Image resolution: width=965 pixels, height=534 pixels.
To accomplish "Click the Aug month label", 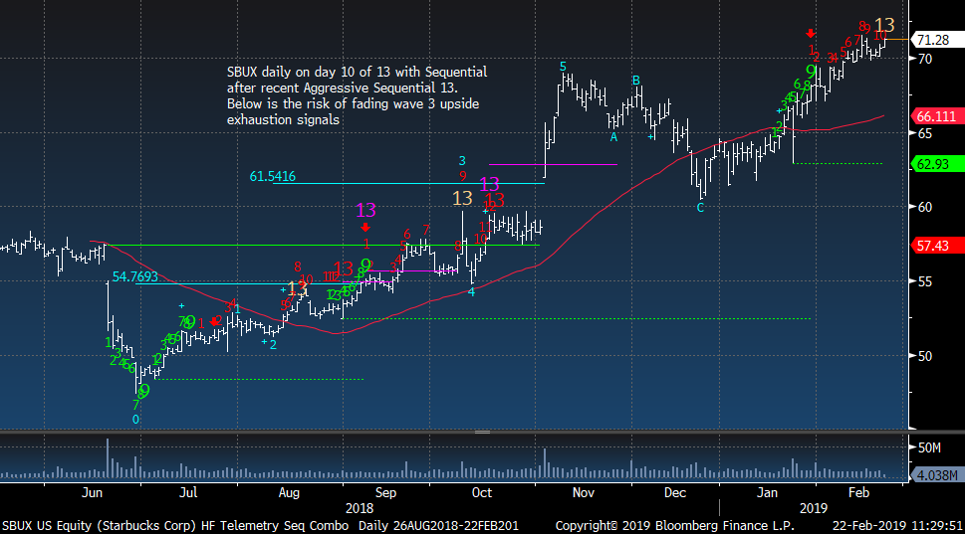I will coord(289,492).
